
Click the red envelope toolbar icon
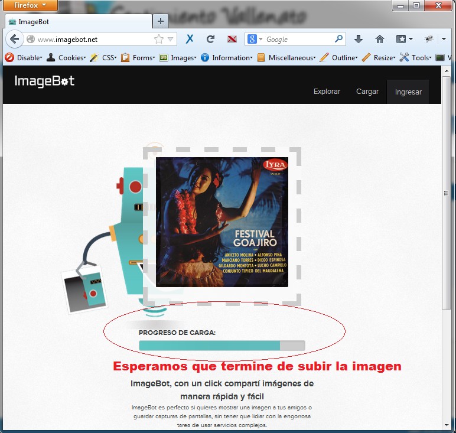point(232,40)
